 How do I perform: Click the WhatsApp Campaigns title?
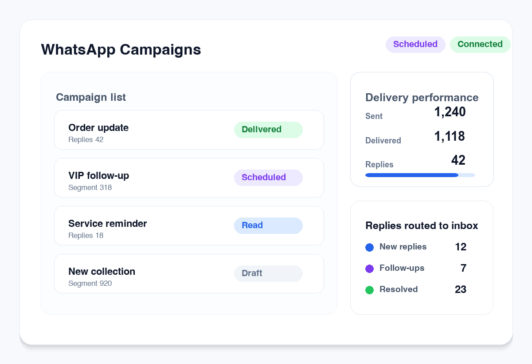coord(121,50)
